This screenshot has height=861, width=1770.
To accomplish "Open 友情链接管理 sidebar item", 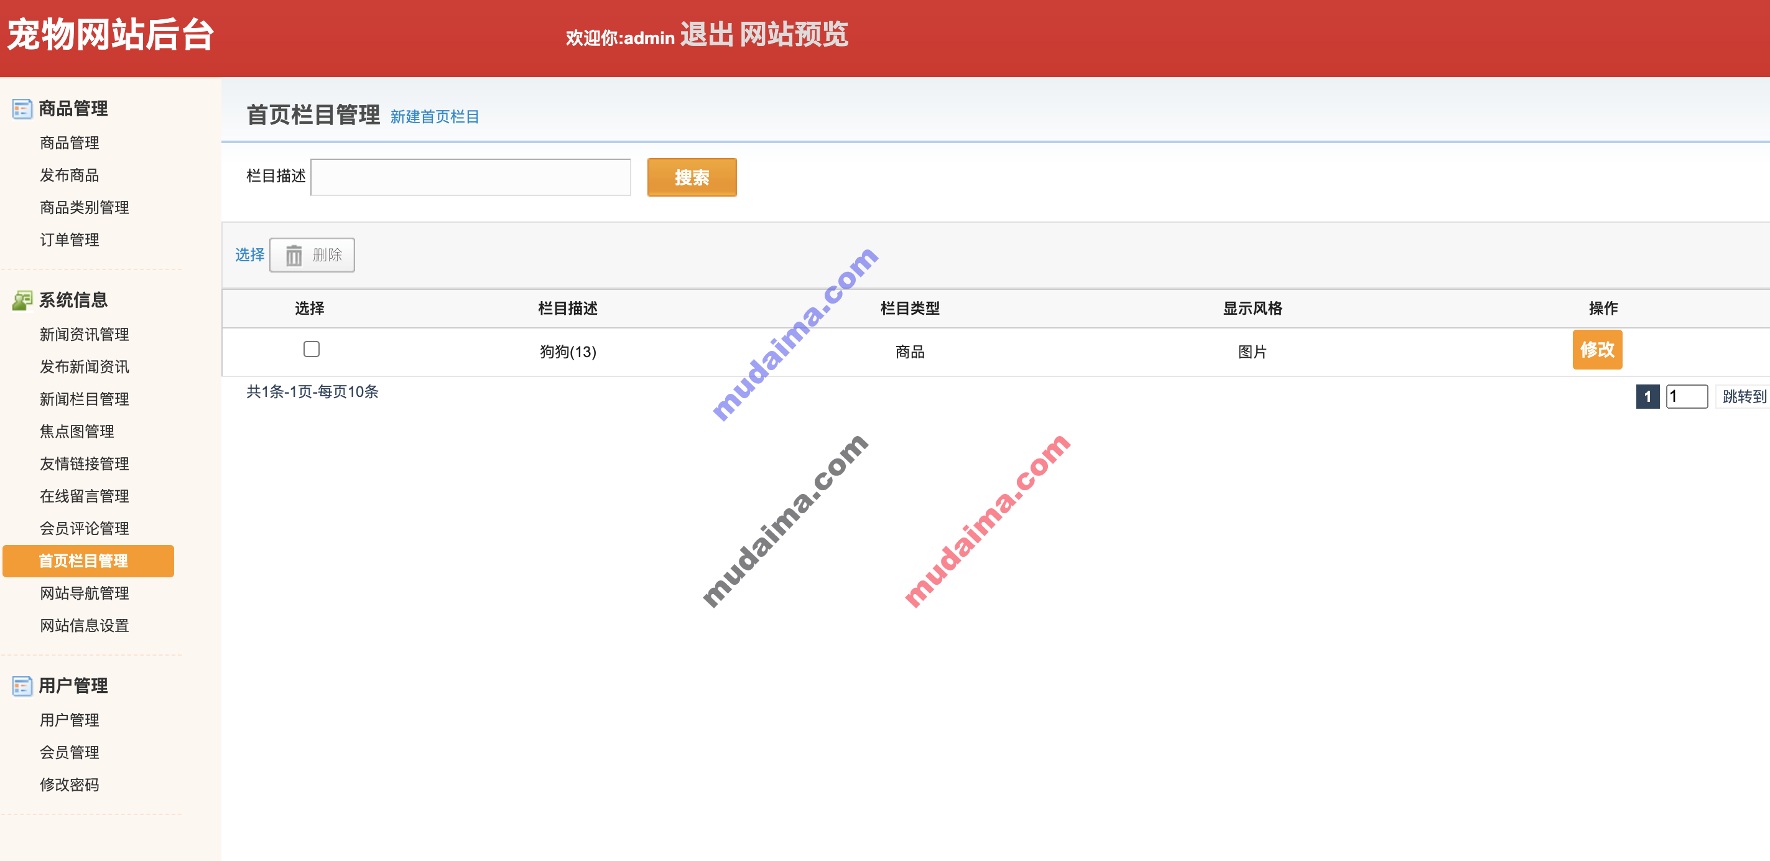I will tap(85, 464).
